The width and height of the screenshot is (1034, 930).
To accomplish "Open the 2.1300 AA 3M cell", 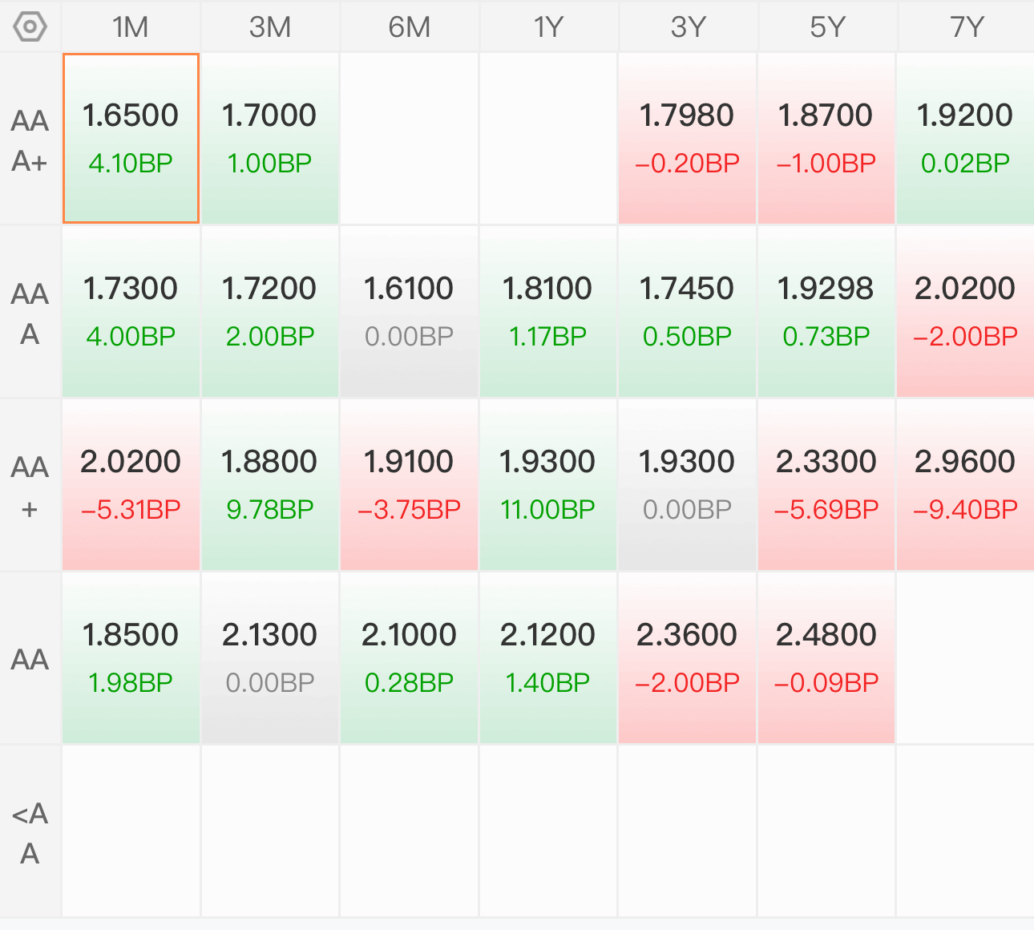I will [x=269, y=657].
